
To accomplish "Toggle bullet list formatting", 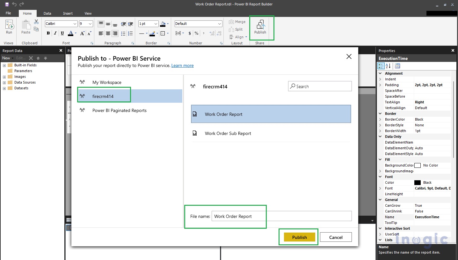I will point(123,33).
